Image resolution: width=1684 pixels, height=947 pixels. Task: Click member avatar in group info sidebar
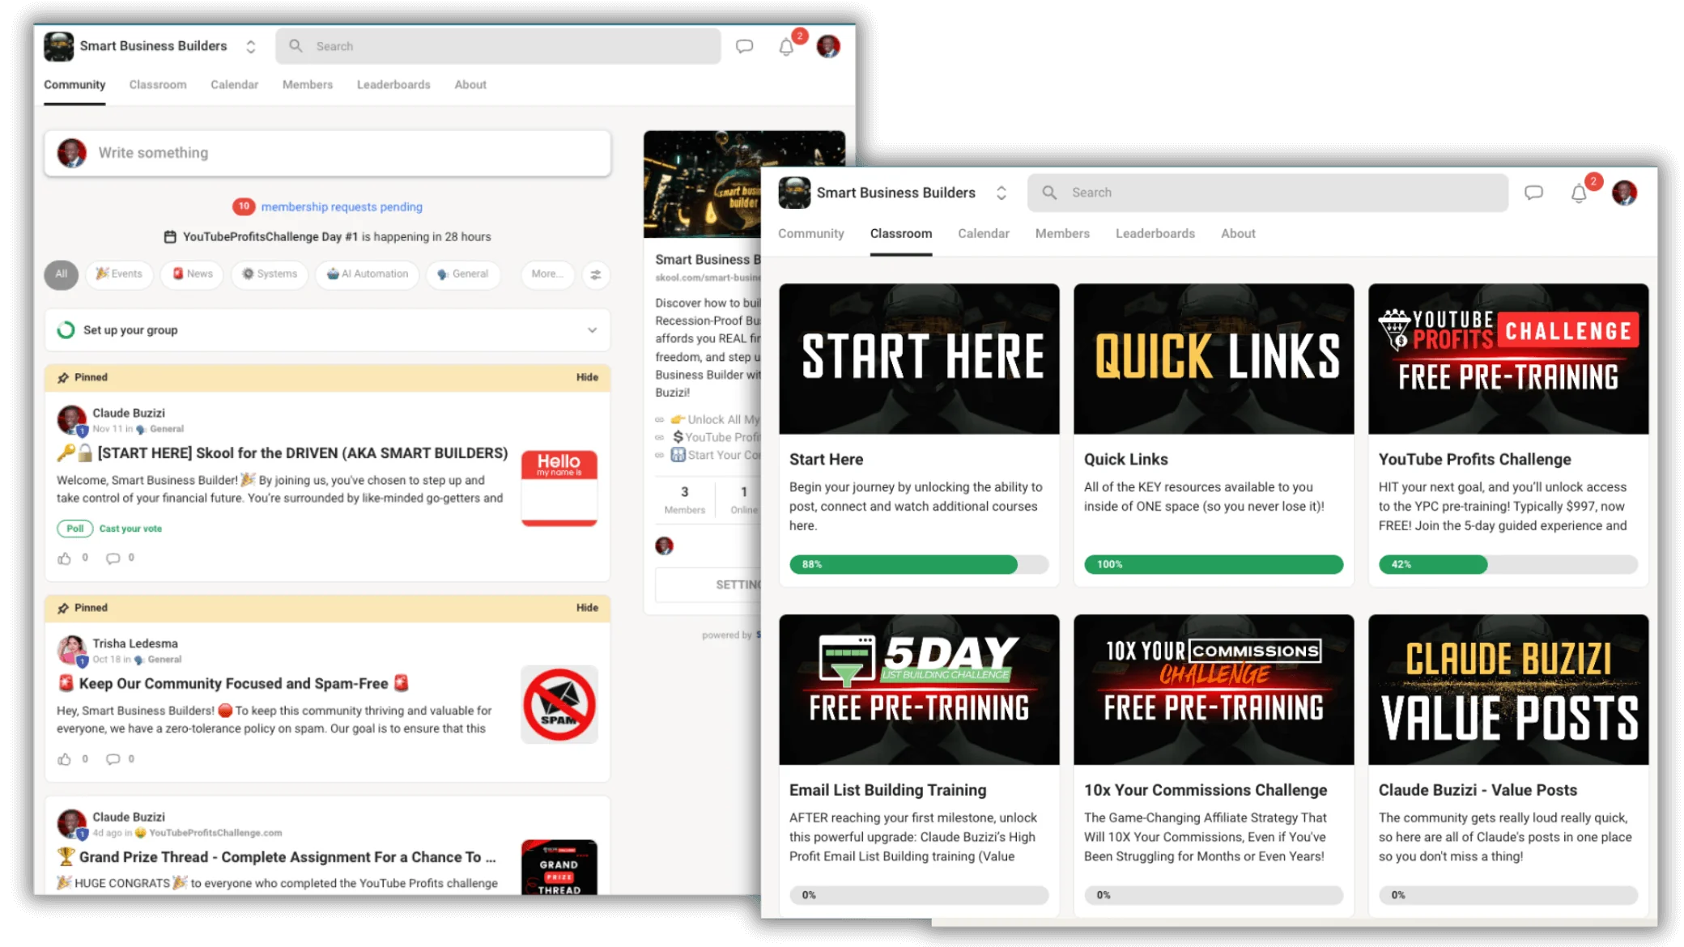[664, 546]
